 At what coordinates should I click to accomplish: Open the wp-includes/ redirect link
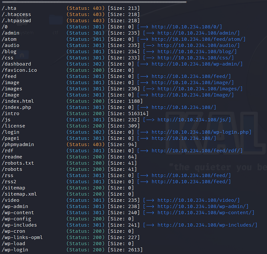[x=207, y=225]
